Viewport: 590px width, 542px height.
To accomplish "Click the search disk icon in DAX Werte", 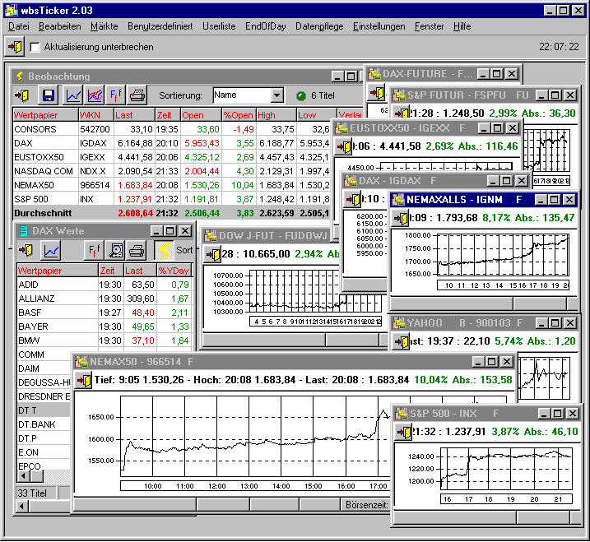I will (116, 250).
